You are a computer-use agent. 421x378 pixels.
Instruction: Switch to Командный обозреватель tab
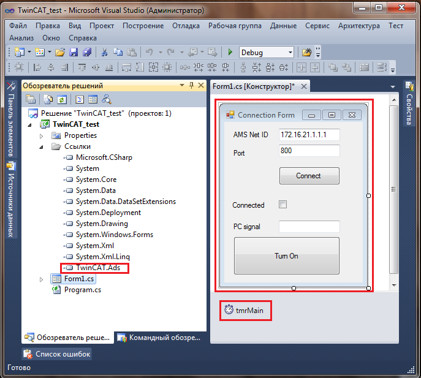(x=159, y=338)
